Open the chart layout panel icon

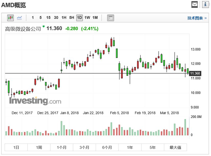(x=110, y=18)
